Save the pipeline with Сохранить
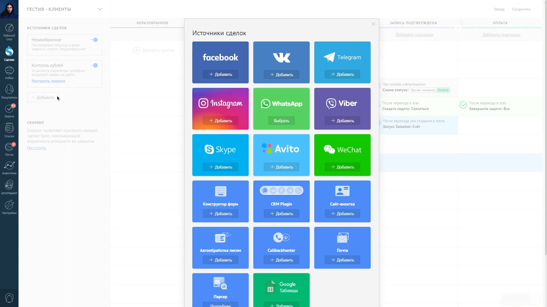547x307 pixels. coord(521,9)
